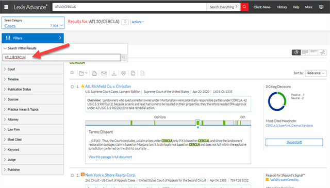Screen dimensions: 330x188
Task: Open the Help menu
Action: (x=296, y=7)
